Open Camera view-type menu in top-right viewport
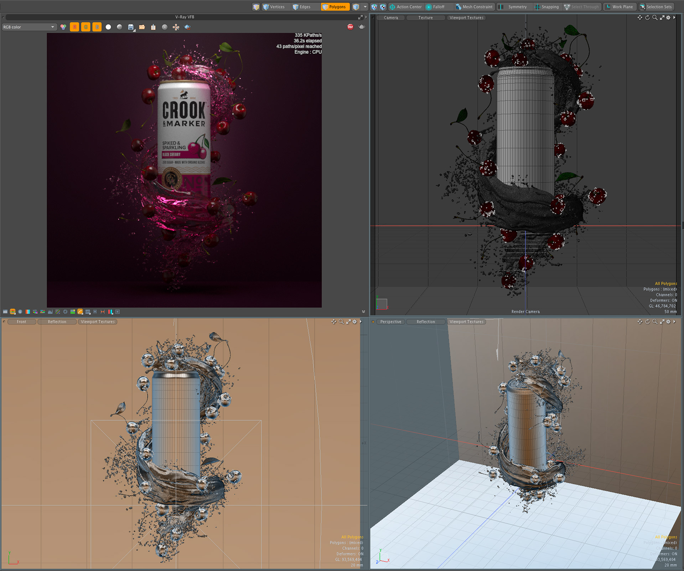 (x=391, y=17)
